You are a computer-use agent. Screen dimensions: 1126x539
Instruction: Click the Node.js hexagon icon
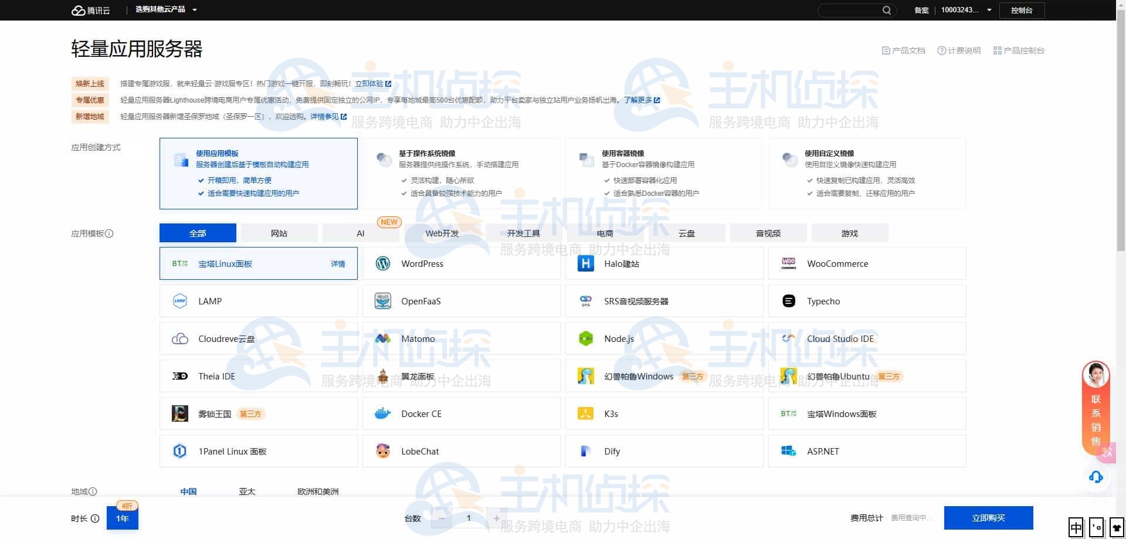pos(585,339)
